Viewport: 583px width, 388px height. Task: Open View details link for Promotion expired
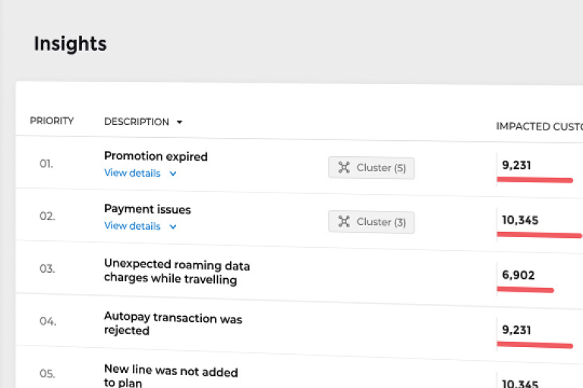pyautogui.click(x=132, y=173)
